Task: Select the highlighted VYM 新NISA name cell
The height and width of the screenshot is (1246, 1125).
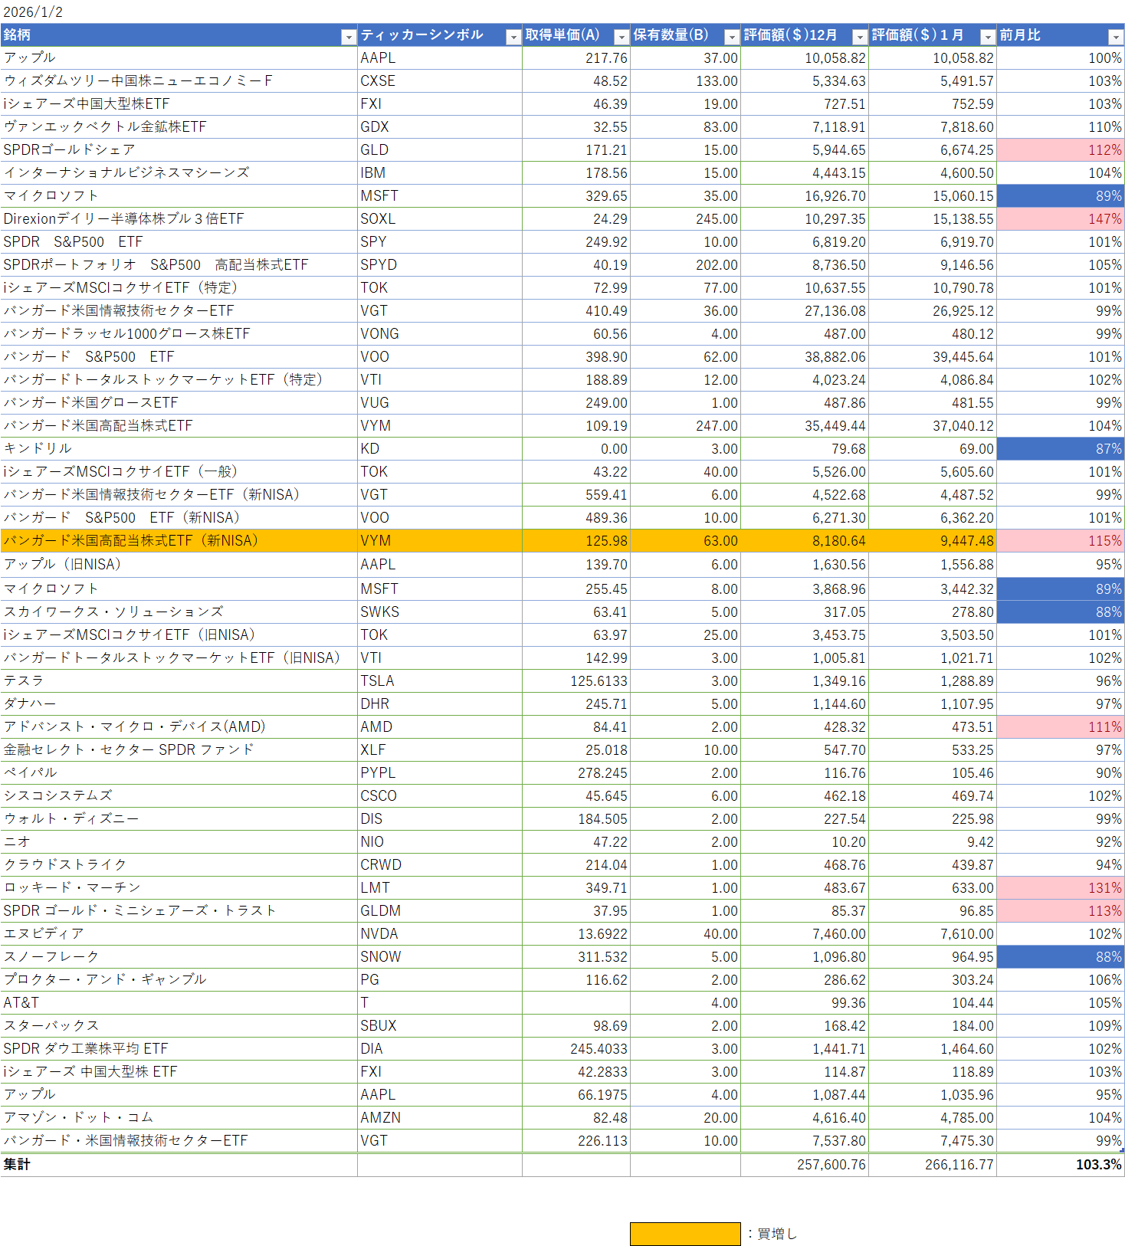Action: coord(179,541)
